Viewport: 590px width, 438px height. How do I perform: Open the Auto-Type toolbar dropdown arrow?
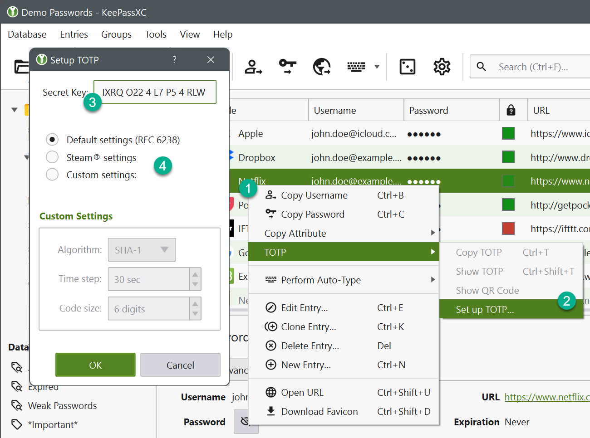[x=377, y=67]
